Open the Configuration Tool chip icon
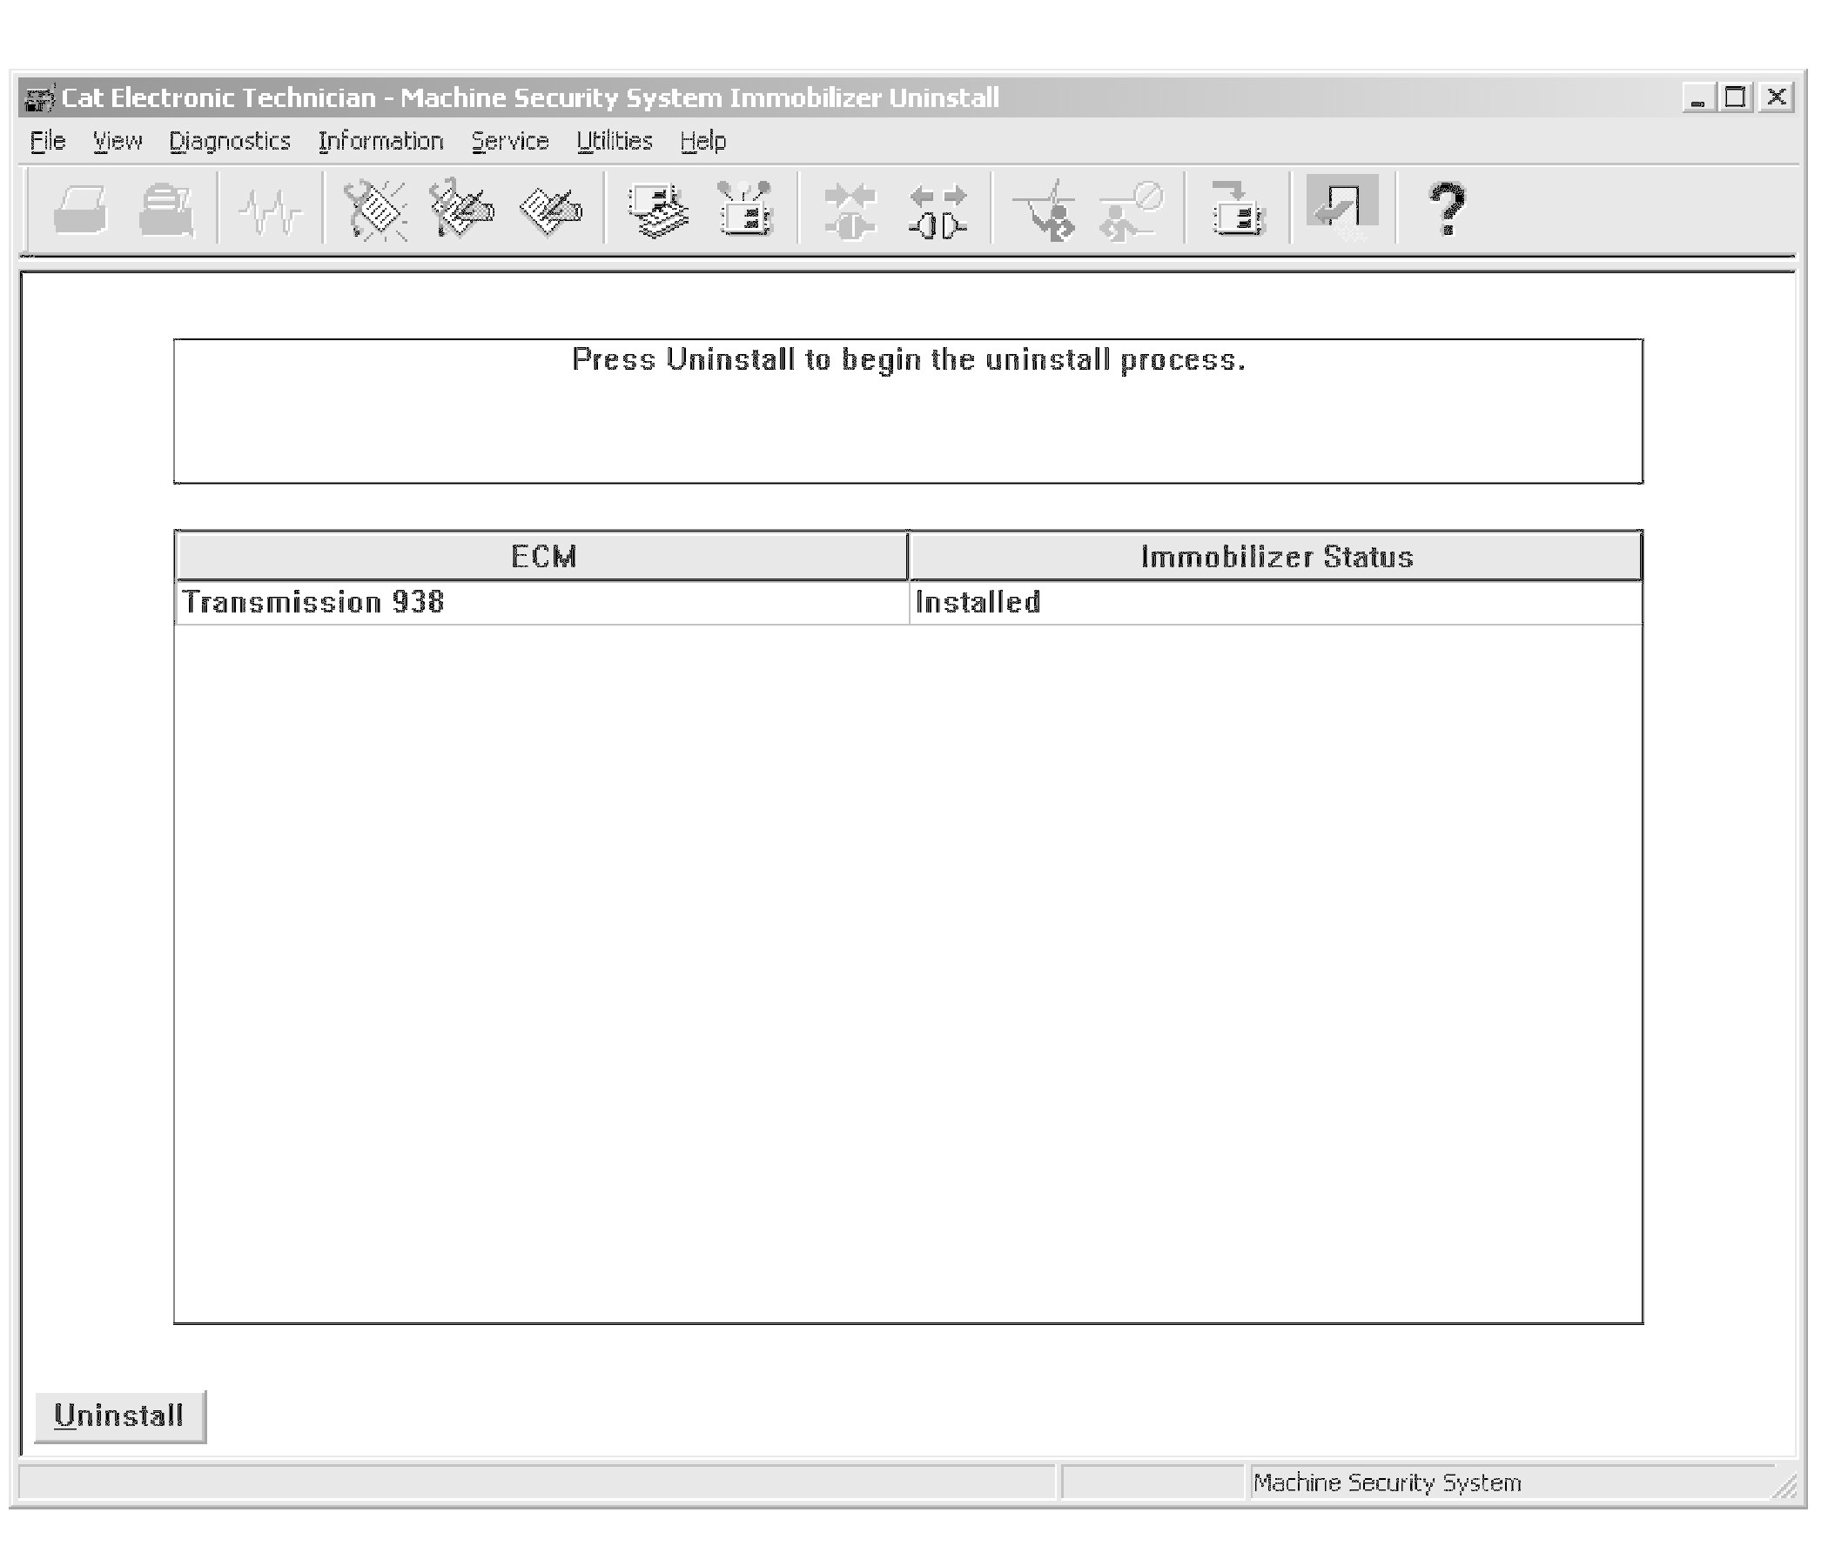The width and height of the screenshot is (1828, 1566). pos(745,210)
